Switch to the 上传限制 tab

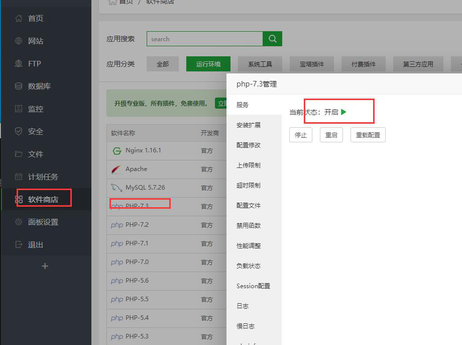click(x=254, y=165)
